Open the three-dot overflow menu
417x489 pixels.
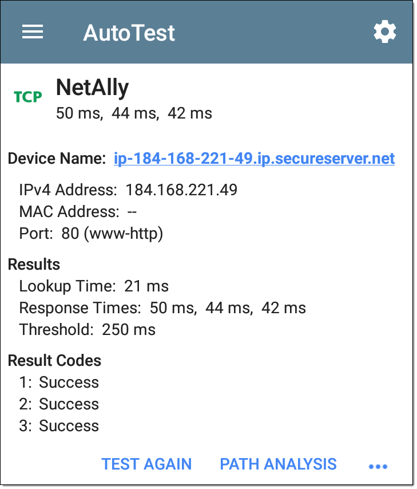coord(378,467)
